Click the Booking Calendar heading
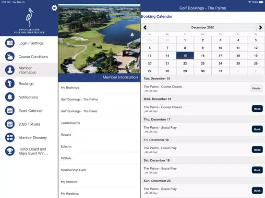 157,16
